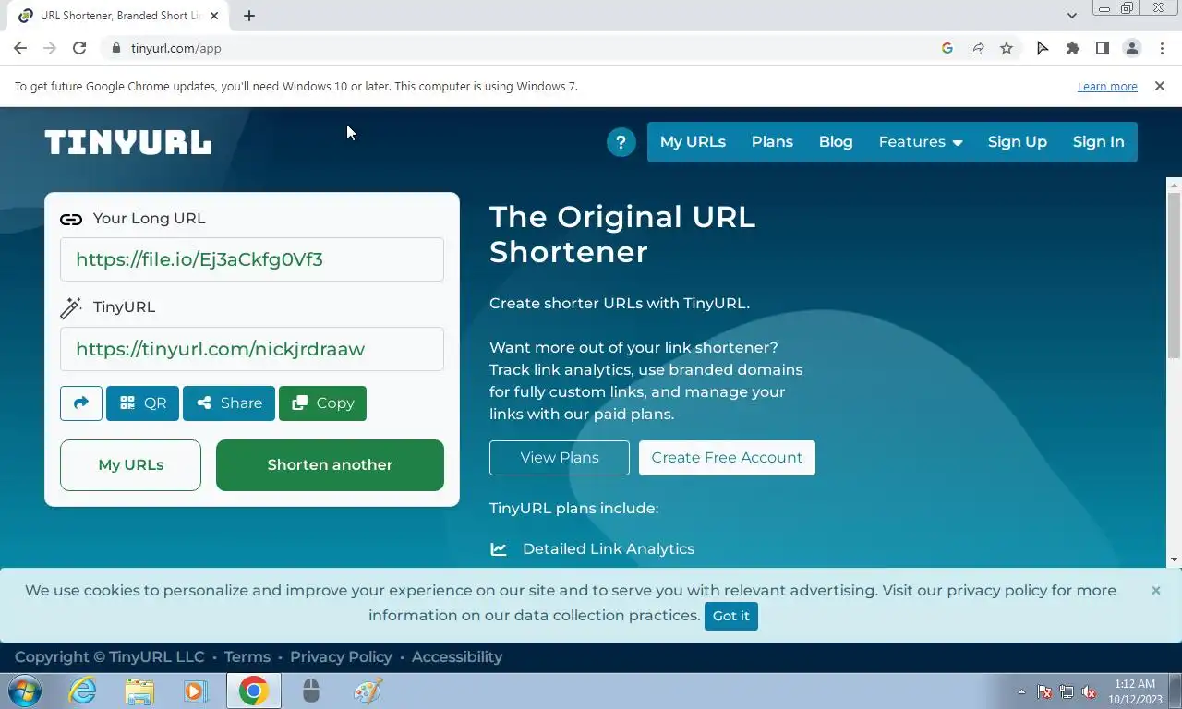Accept cookies with Got it button
The image size is (1182, 709).
click(x=730, y=616)
